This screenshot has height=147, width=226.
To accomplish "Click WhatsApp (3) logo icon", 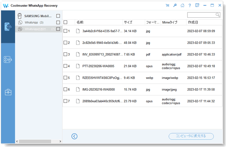I will point(20,23).
